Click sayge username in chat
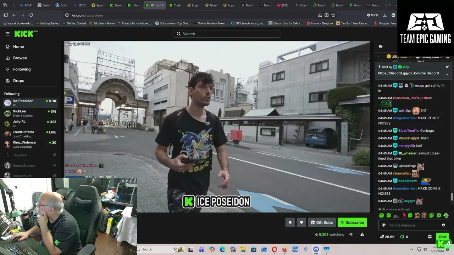This screenshot has width=454, height=255. [409, 201]
